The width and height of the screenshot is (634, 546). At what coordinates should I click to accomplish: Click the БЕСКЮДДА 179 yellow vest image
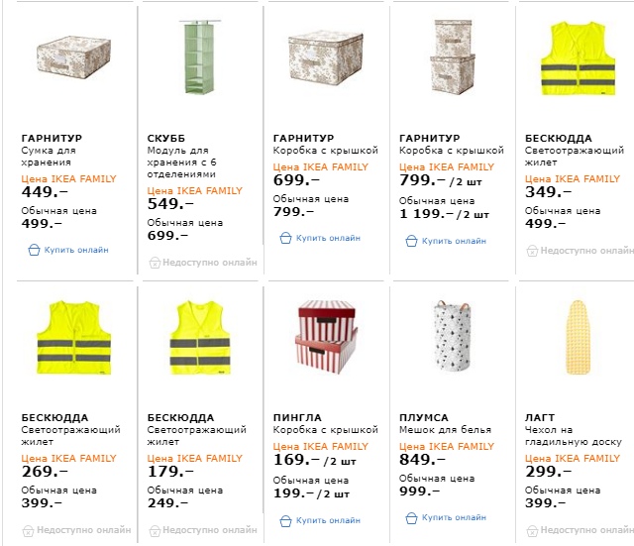(200, 339)
